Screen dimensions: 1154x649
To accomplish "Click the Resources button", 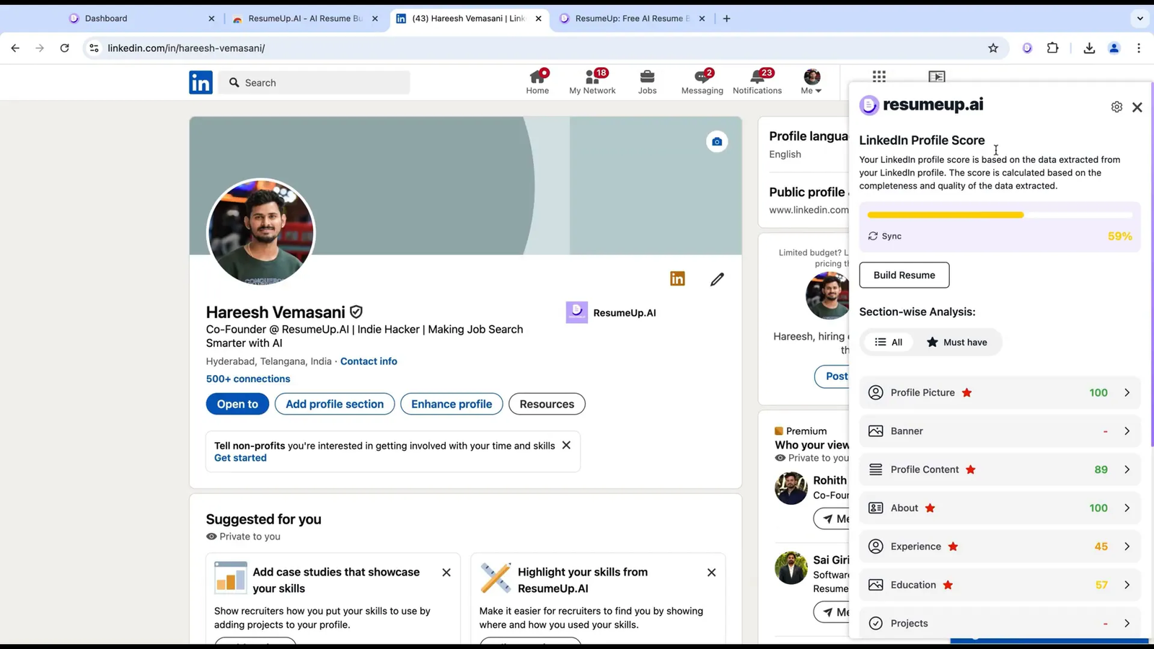I will click(547, 404).
